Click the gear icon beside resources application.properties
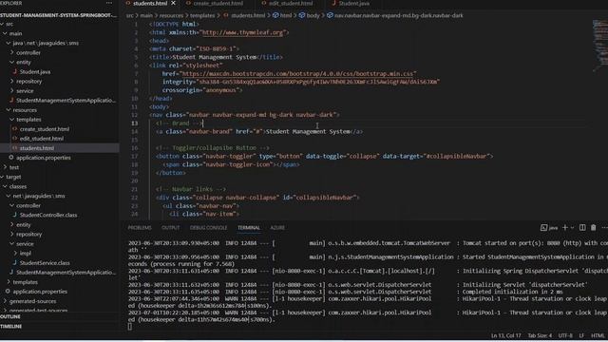 click(11, 158)
